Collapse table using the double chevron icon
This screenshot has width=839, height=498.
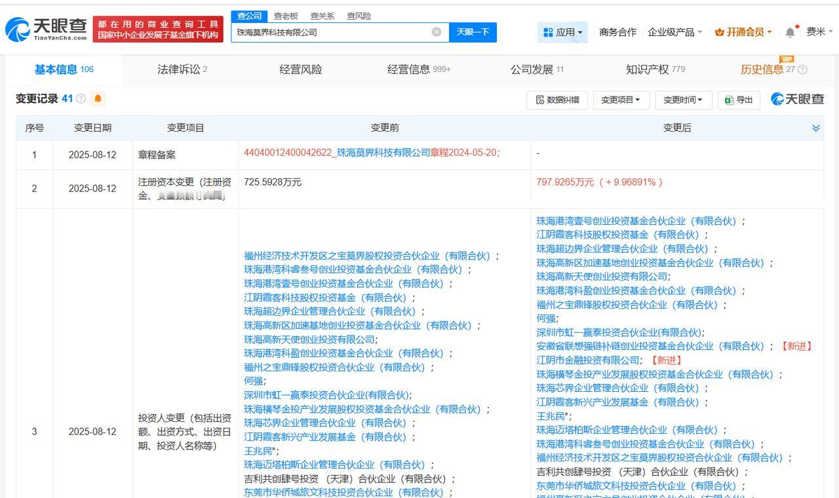point(816,128)
